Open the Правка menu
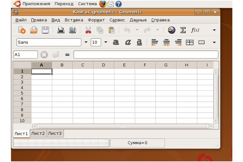 (39, 20)
